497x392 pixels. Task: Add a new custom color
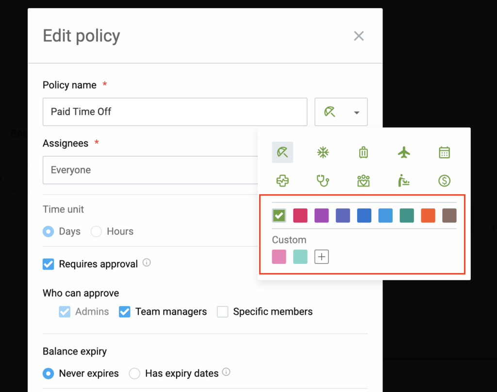pyautogui.click(x=321, y=257)
